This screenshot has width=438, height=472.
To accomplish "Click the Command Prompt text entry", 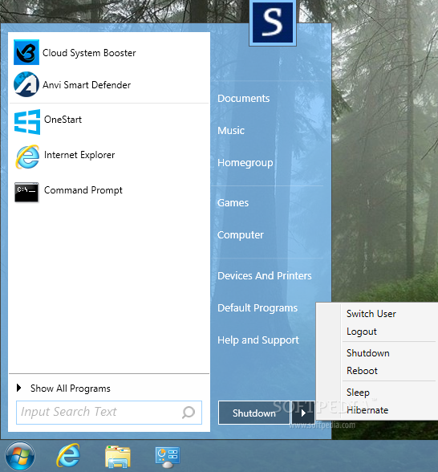I will click(83, 190).
